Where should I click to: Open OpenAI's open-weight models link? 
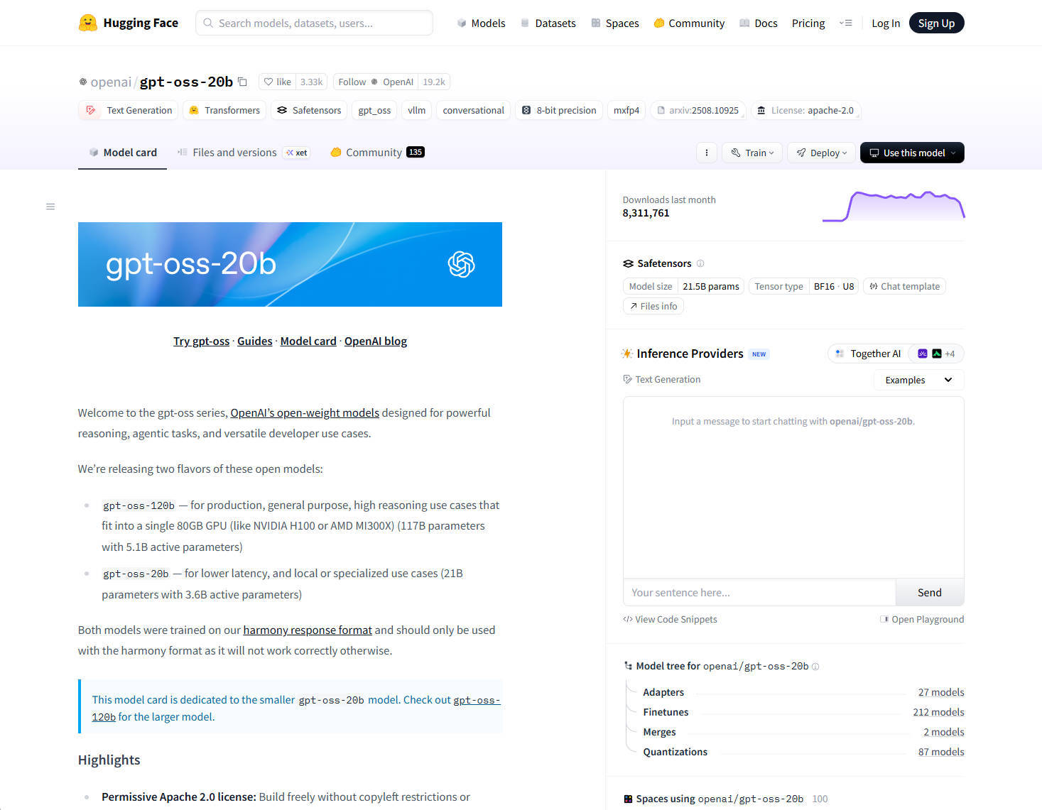tap(305, 413)
